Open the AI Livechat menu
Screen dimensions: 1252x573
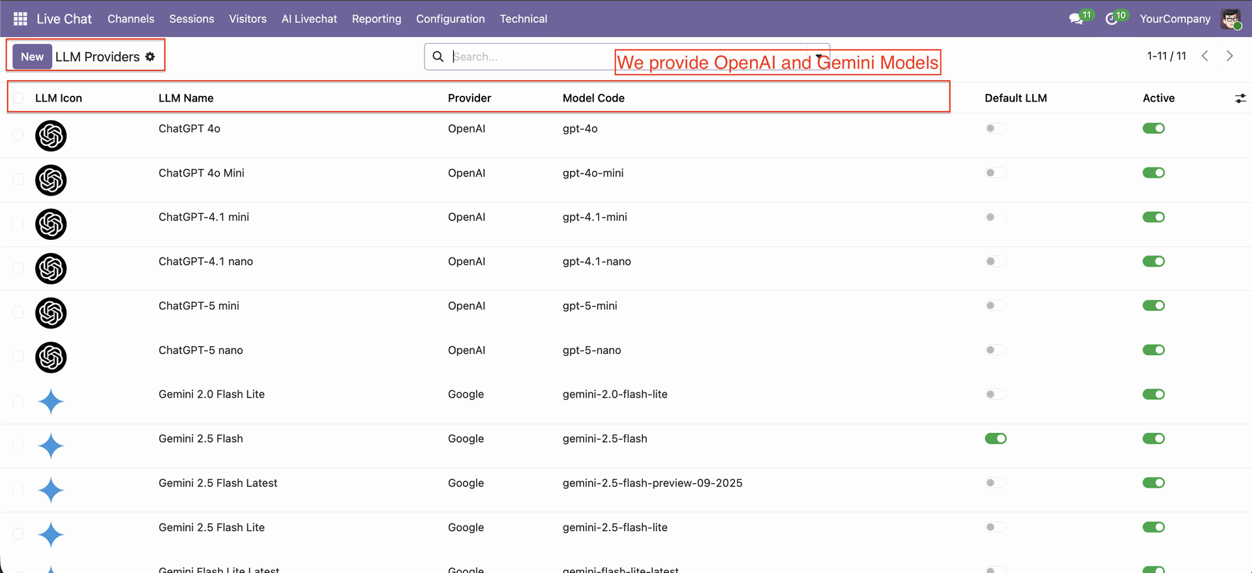point(309,19)
